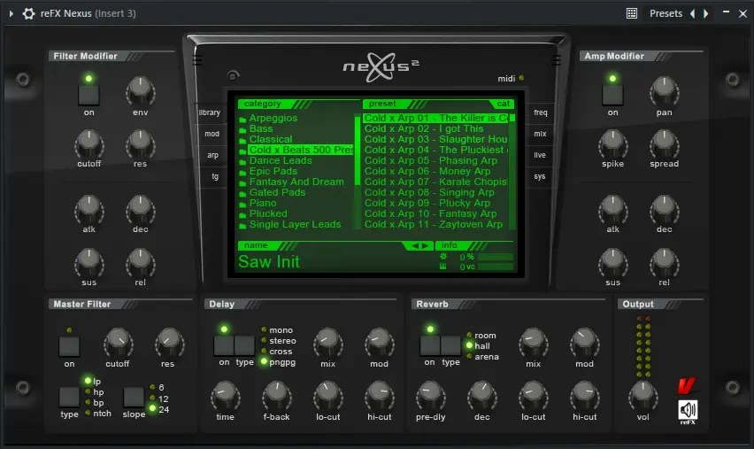Open the plugin settings gear icon
The image size is (754, 449).
(29, 13)
